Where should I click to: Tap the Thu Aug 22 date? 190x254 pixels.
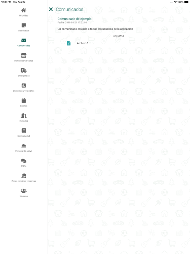19,2
